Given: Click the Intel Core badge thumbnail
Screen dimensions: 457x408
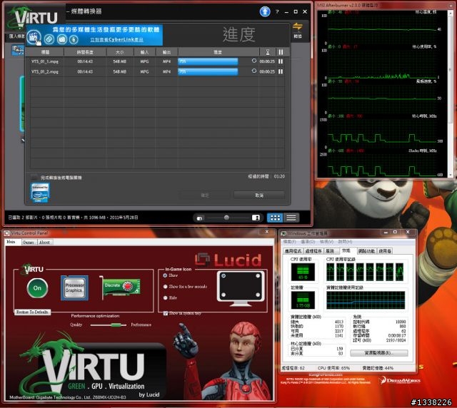Looking at the screenshot, I should click(x=40, y=193).
